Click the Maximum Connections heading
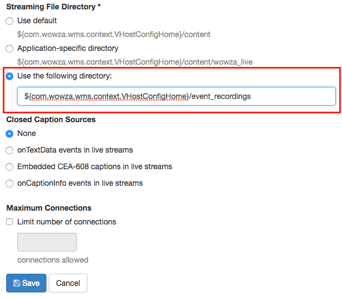The width and height of the screenshot is (342, 298). (49, 208)
